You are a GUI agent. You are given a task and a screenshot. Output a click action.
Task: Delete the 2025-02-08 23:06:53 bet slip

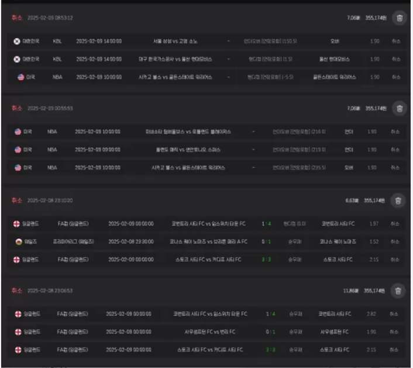(398, 291)
